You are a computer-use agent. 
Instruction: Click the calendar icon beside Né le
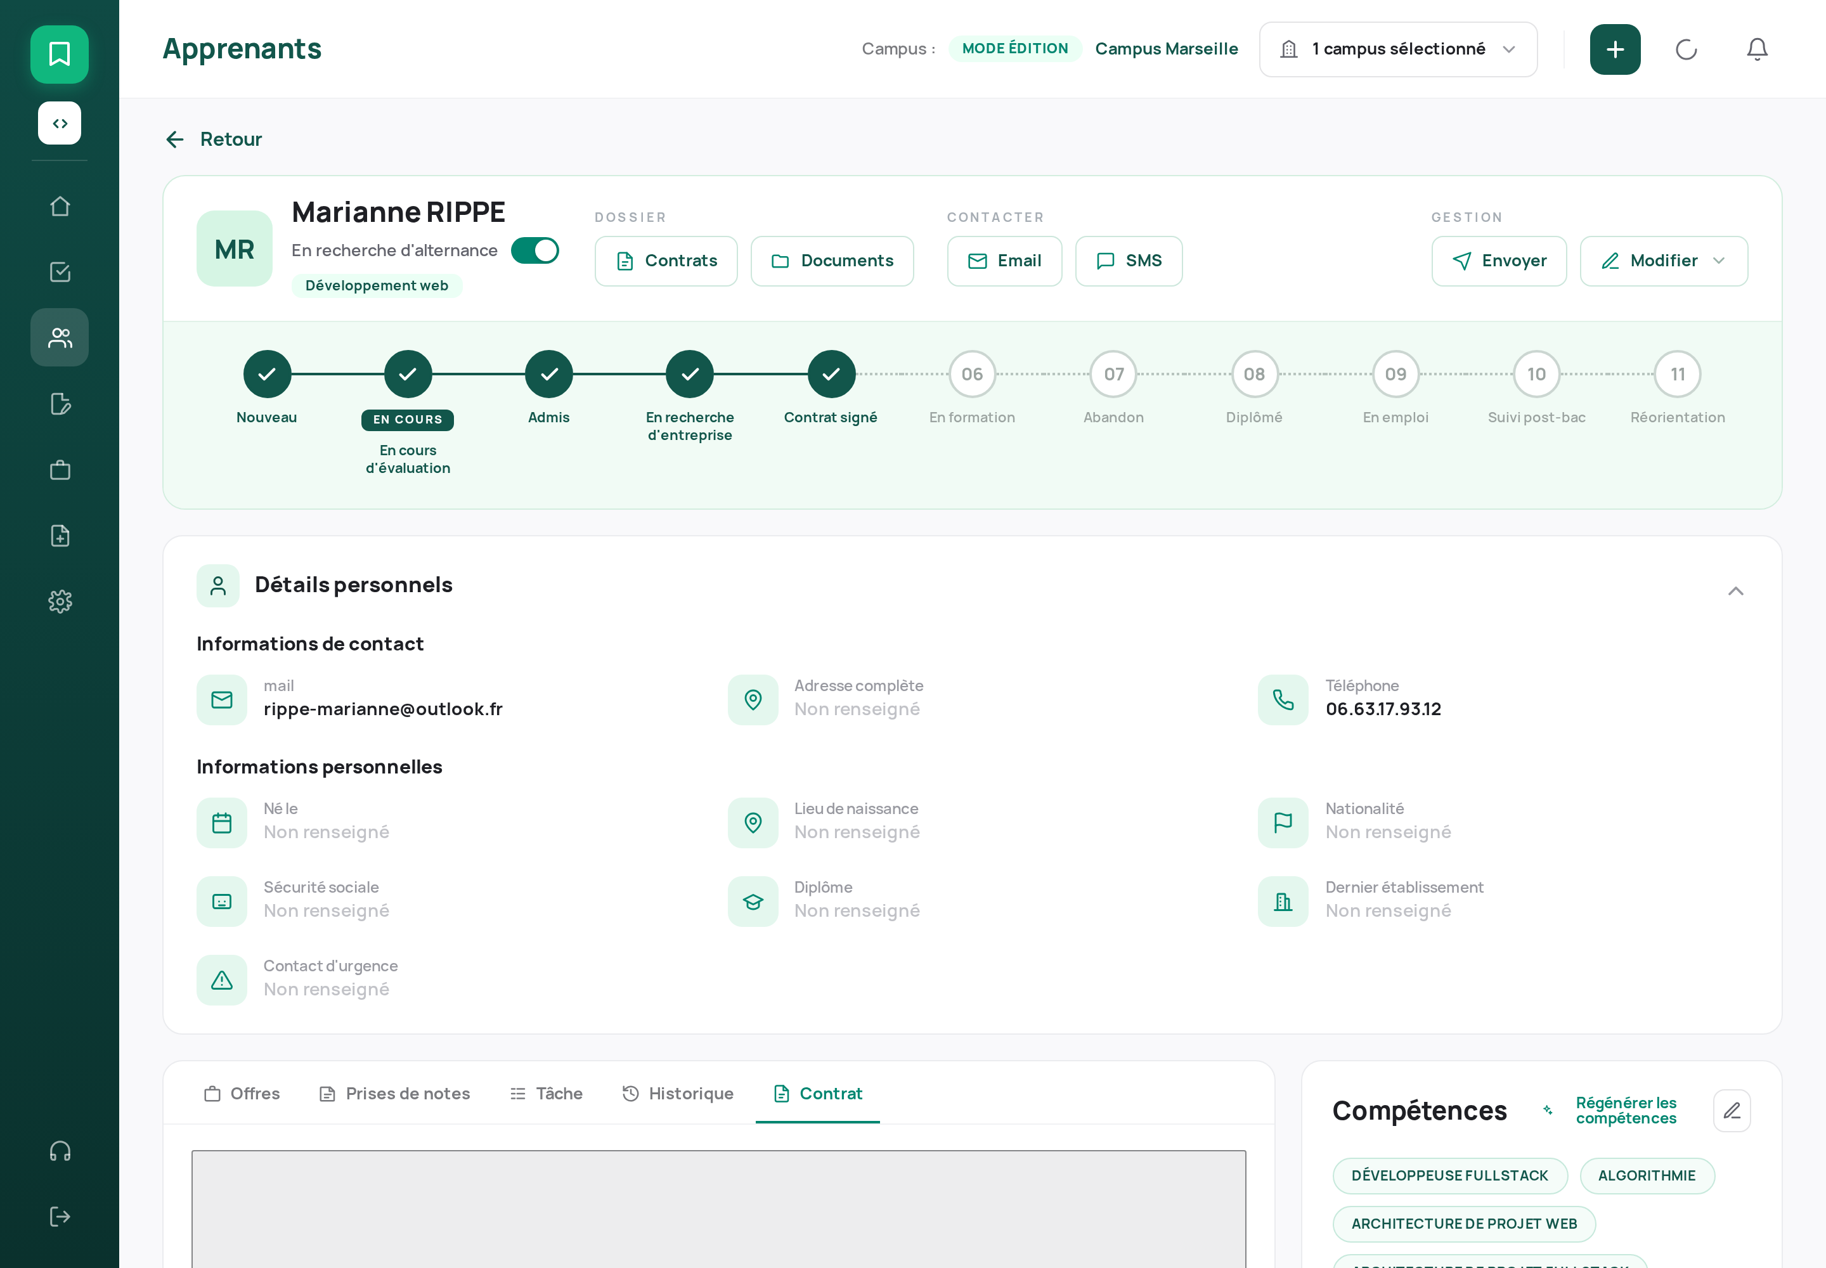pyautogui.click(x=222, y=822)
